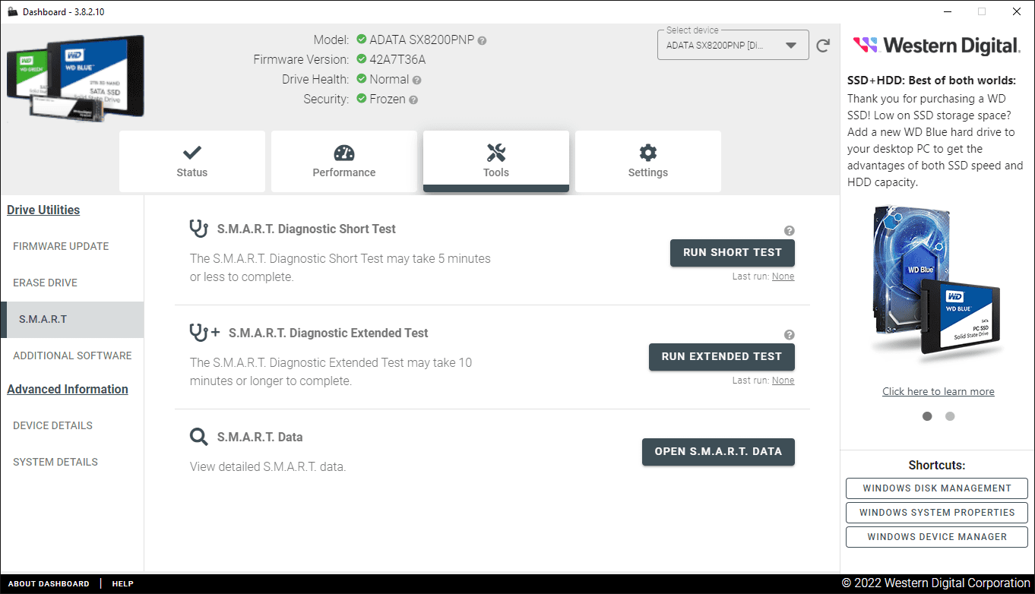Viewport: 1035px width, 594px height.
Task: Run the S.M.A.R.T. extended test
Action: [722, 357]
